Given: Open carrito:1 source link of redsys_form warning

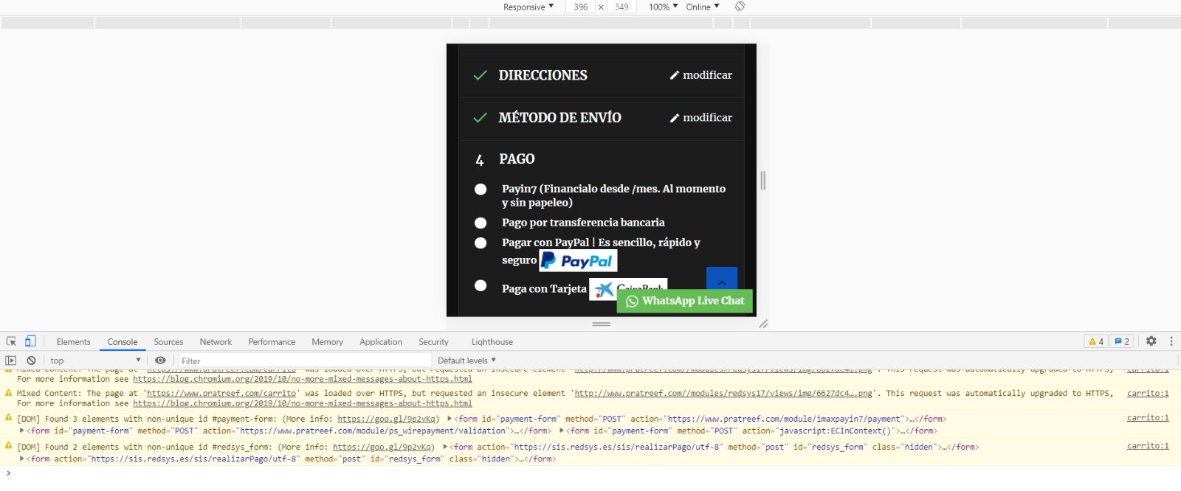Looking at the screenshot, I should (x=1148, y=446).
